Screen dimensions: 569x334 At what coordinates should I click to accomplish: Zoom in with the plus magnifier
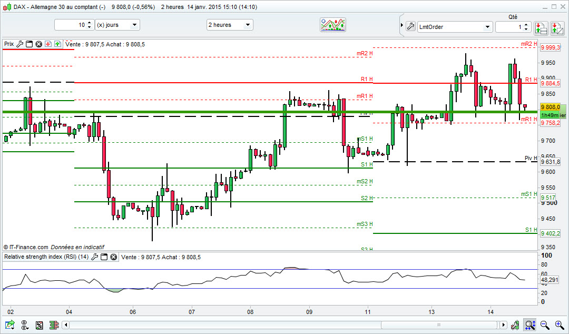click(559, 325)
